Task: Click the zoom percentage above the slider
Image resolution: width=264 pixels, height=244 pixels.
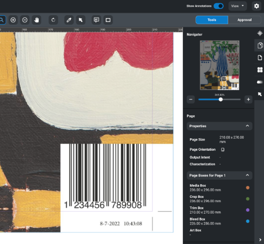Action: [x=219, y=95]
